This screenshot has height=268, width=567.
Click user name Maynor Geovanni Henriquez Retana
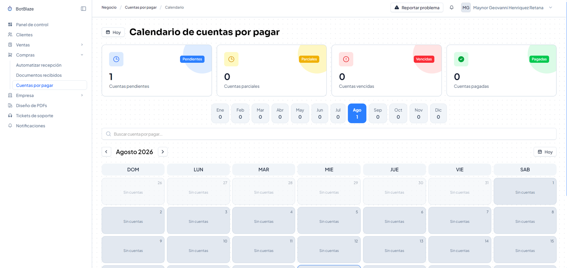(508, 8)
